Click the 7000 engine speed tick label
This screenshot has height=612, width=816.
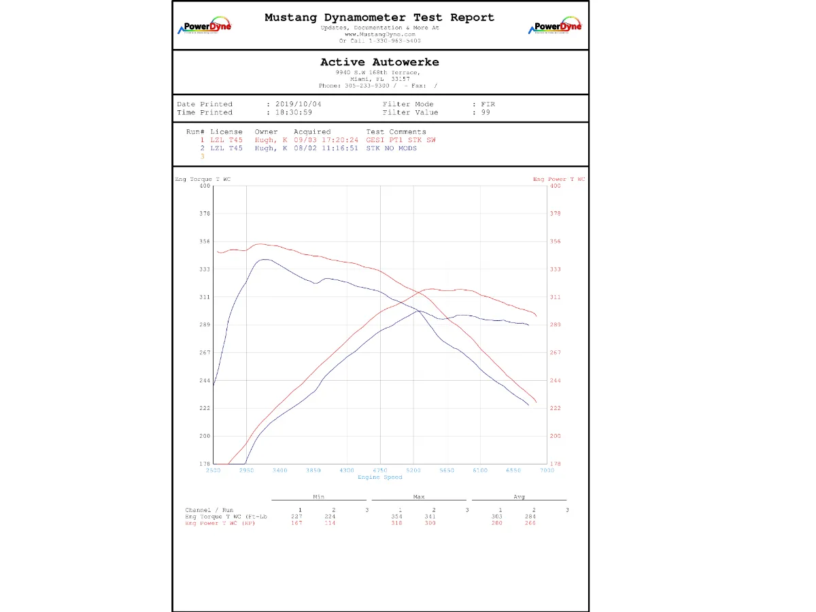547,470
